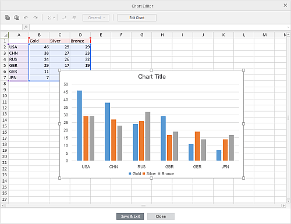Click the Bronze header cell
Image resolution: width=291 pixels, height=224 pixels.
point(80,41)
